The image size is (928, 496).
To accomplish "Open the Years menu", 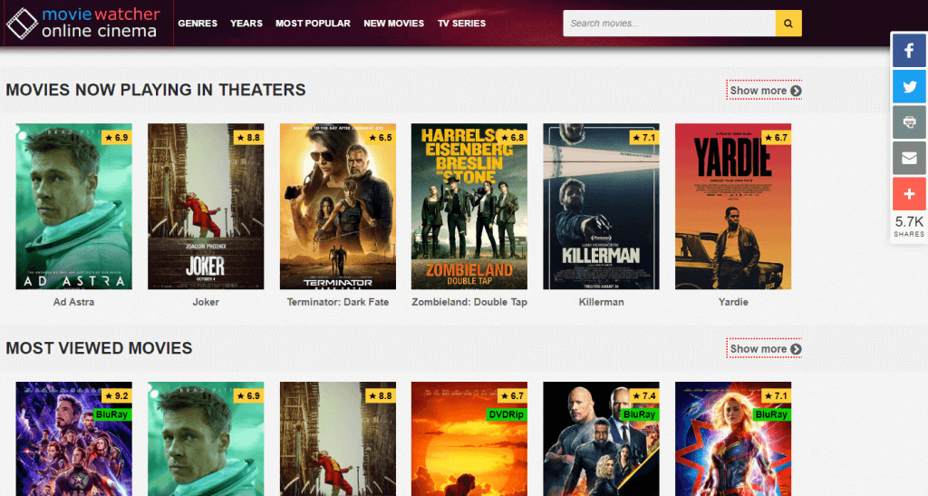I will point(246,23).
